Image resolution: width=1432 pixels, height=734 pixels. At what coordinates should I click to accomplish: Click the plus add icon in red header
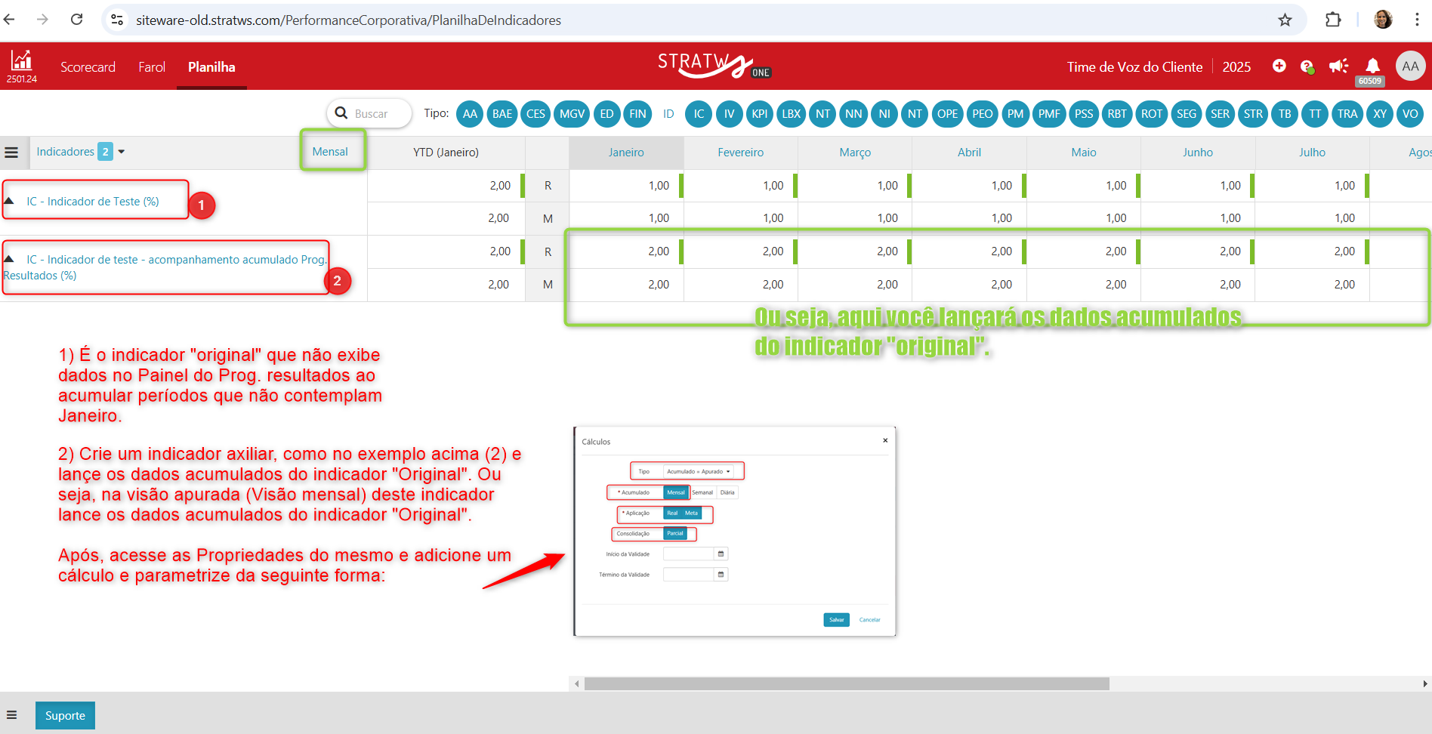[x=1279, y=66]
